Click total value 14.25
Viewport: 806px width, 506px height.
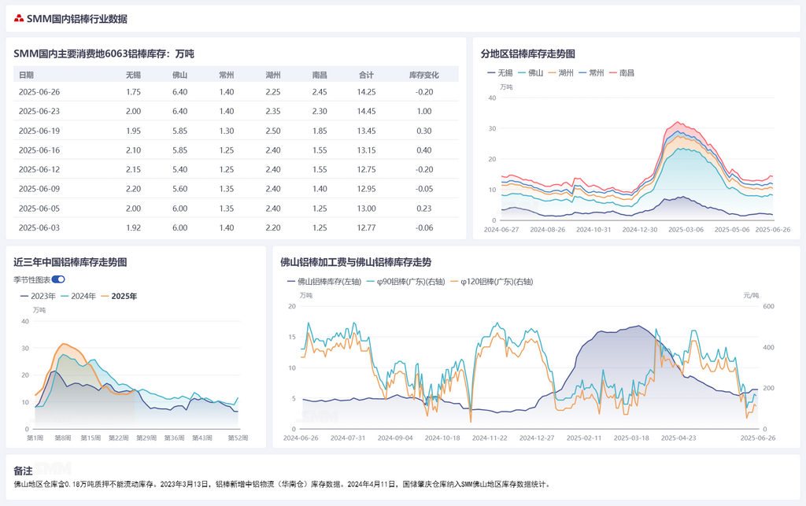tap(366, 92)
